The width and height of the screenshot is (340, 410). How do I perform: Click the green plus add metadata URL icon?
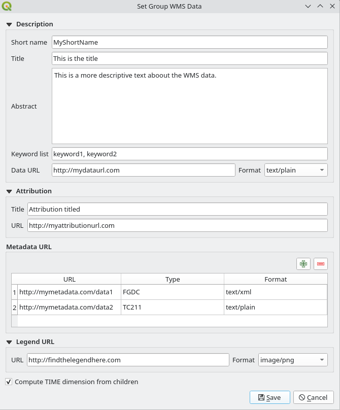303,263
